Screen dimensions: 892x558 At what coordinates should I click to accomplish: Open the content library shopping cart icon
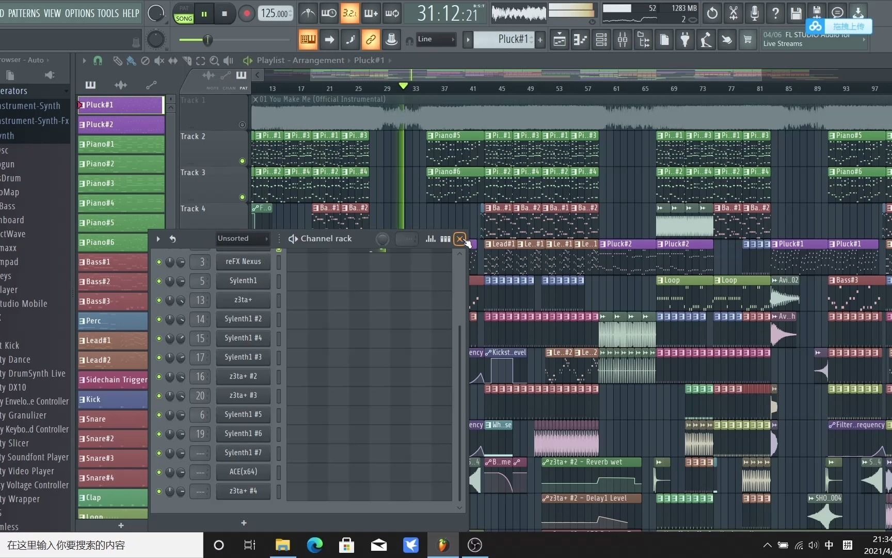[x=747, y=40]
